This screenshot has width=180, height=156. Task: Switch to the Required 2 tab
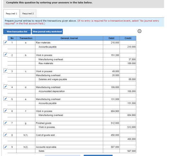[x=28, y=14]
